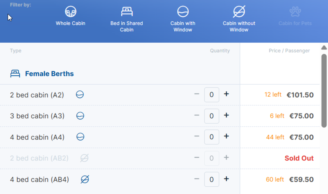Click the window icon beside 3 bed cabin (A3)
Image resolution: width=328 pixels, height=194 pixels.
(80, 116)
